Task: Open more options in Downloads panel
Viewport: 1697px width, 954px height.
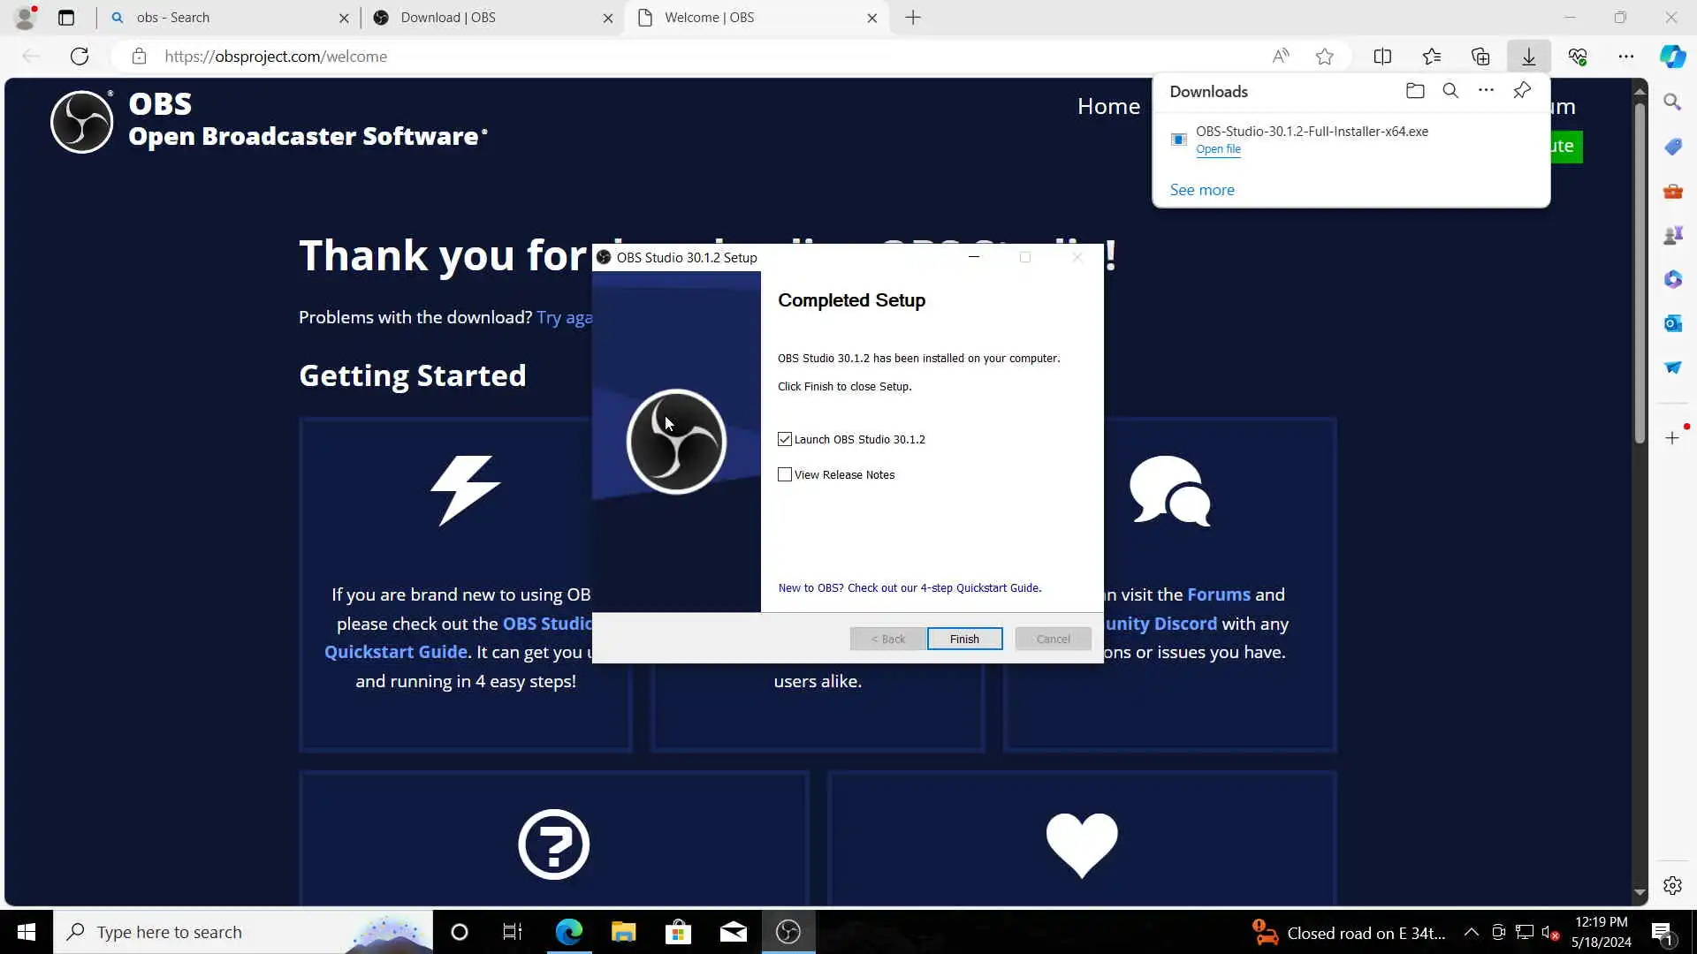Action: (1486, 91)
